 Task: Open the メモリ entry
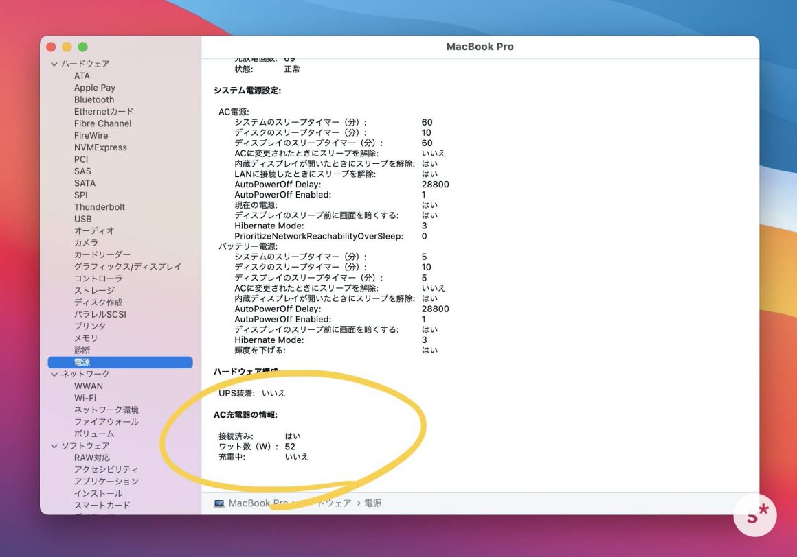click(86, 338)
